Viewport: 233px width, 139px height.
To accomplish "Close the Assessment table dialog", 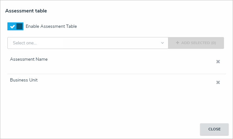I will 214,129.
